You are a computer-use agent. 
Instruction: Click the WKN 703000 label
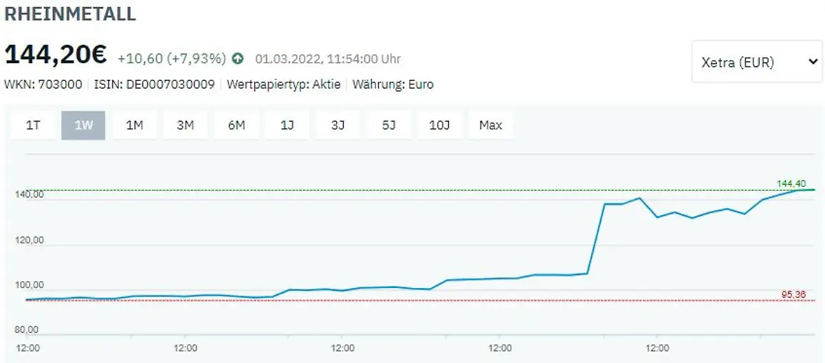pyautogui.click(x=43, y=85)
